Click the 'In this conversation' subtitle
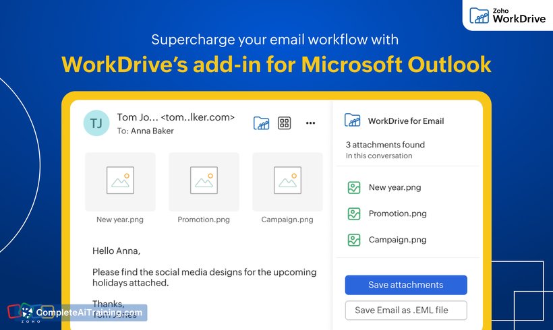Screen dimensions: 553x330 click(x=379, y=156)
